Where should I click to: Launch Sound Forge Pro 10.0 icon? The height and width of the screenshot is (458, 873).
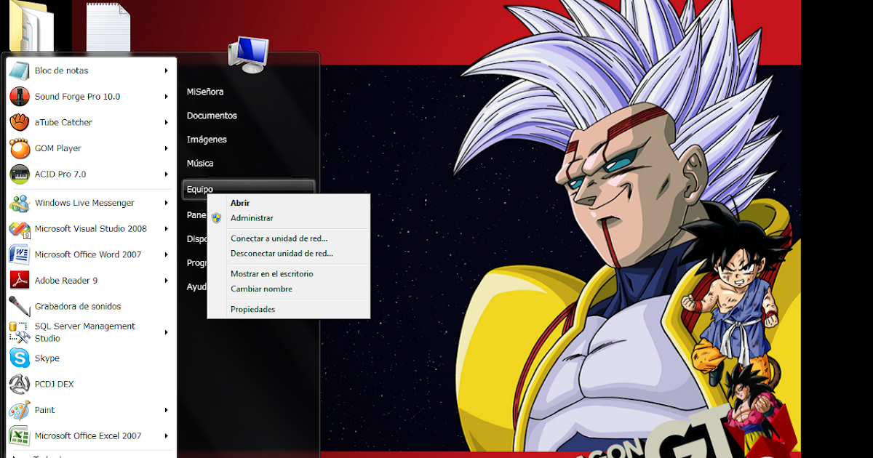19,96
